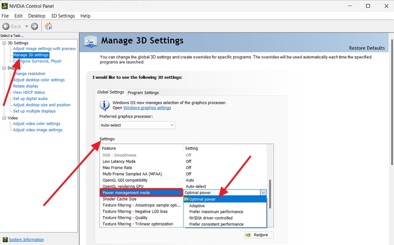
Task: Collapse the 3D Settings tree node
Action: [x=4, y=43]
